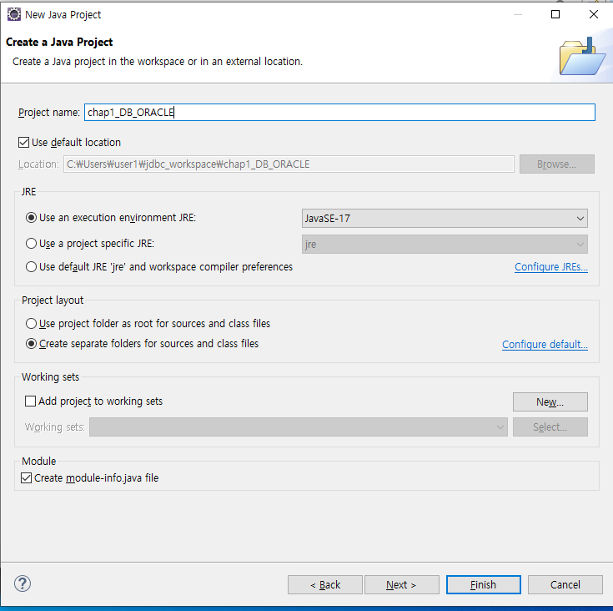Click the Finish button

[x=483, y=584]
